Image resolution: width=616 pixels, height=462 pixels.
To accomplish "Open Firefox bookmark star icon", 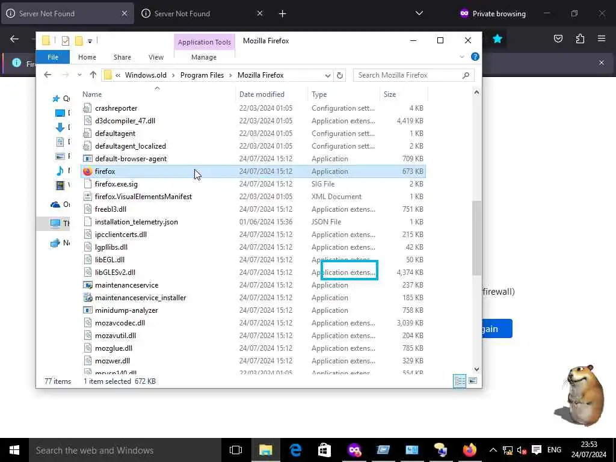I will [x=497, y=38].
